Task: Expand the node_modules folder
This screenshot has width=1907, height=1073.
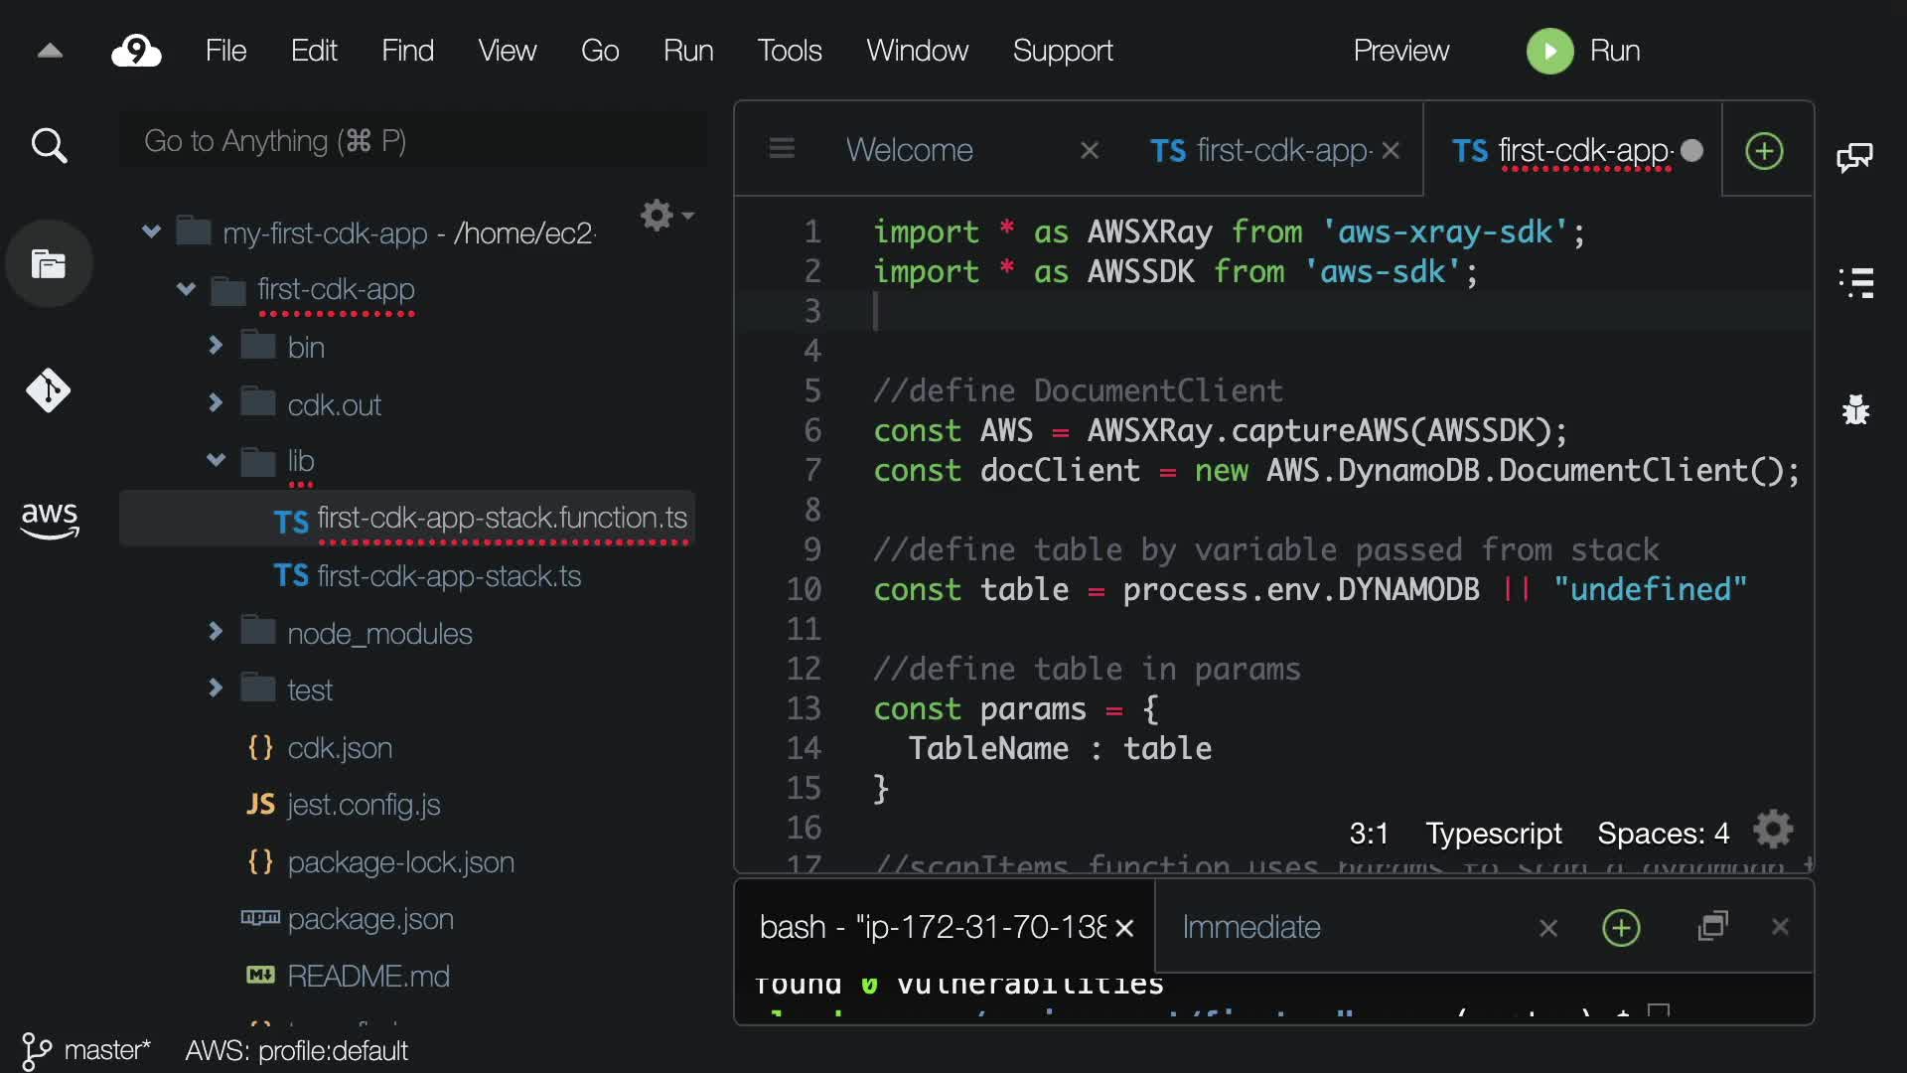Action: point(216,632)
